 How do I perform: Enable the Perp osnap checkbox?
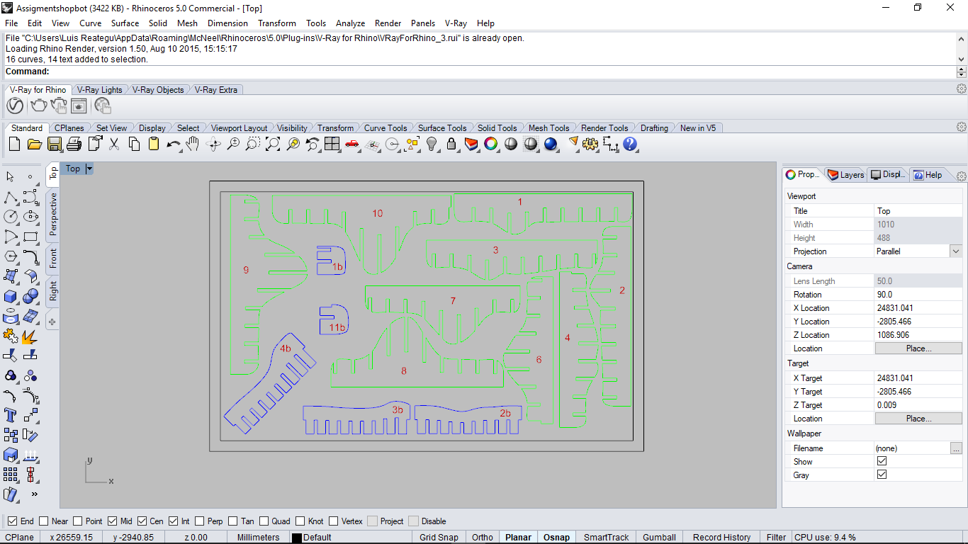[200, 521]
